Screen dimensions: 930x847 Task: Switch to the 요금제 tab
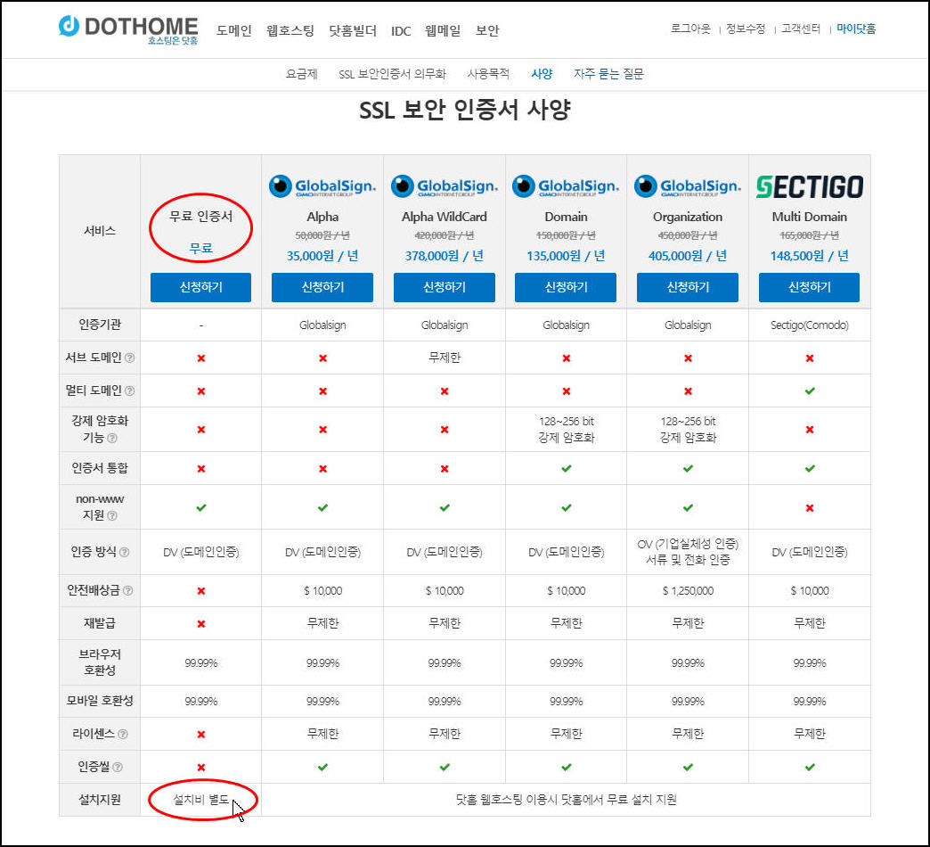click(302, 74)
